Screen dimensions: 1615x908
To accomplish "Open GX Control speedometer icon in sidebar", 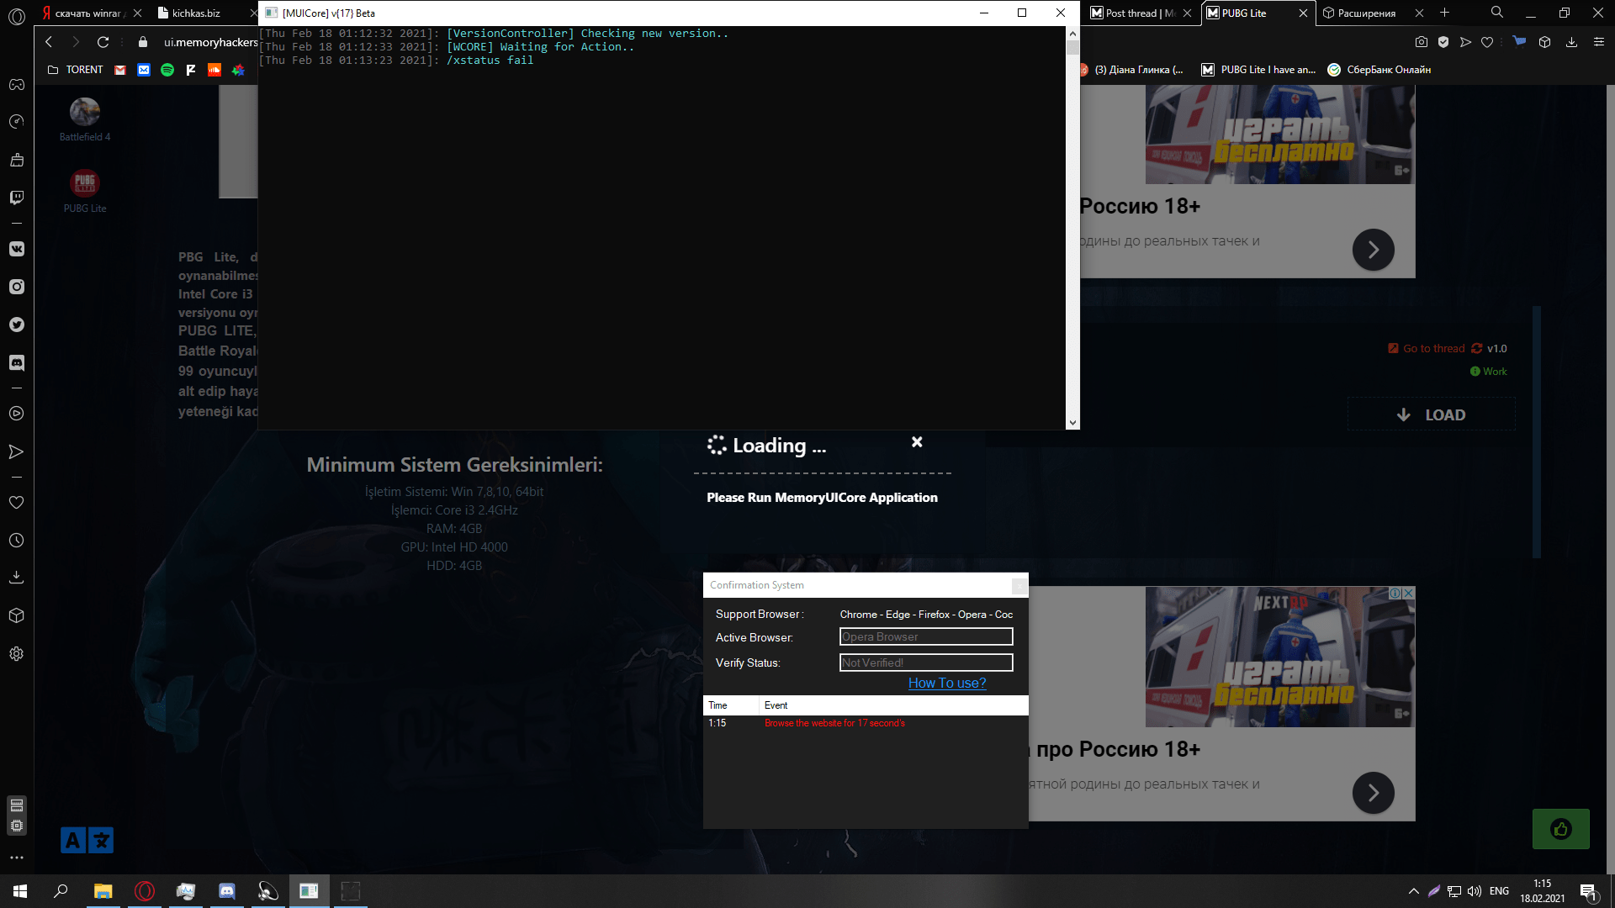I will pyautogui.click(x=17, y=122).
